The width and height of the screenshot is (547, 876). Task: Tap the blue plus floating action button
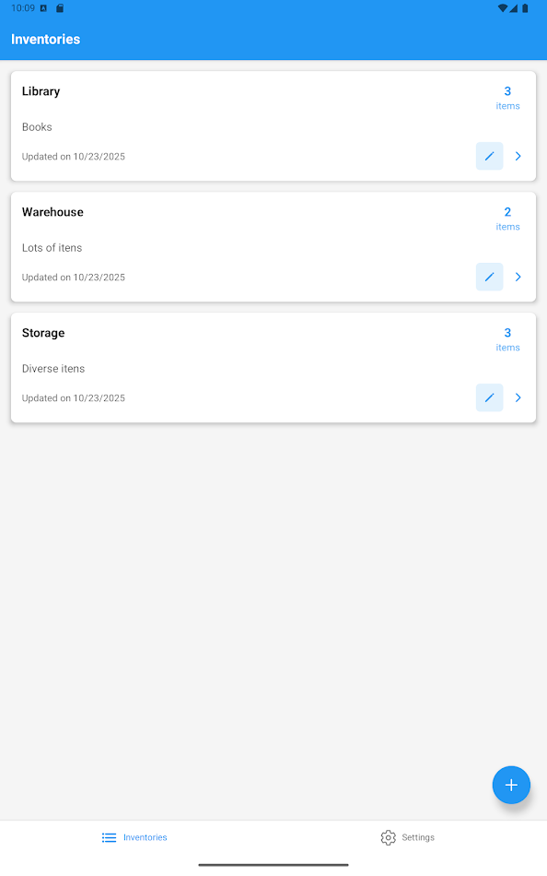click(511, 785)
